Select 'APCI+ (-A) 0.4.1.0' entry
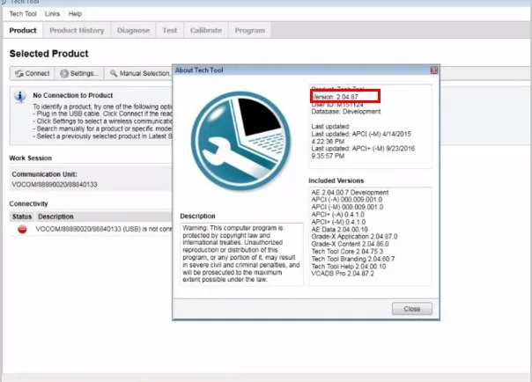The height and width of the screenshot is (382, 532). point(337,215)
